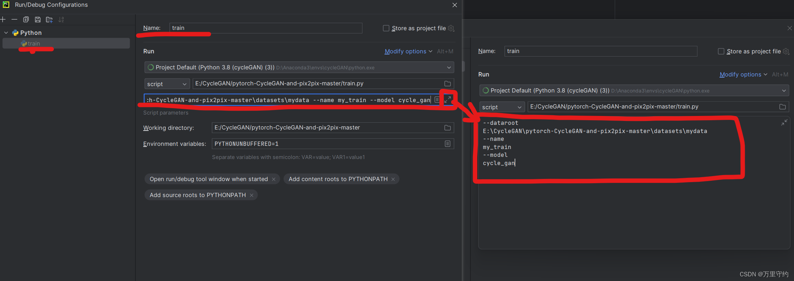
Task: Select the Python category in the tree
Action: pyautogui.click(x=31, y=33)
